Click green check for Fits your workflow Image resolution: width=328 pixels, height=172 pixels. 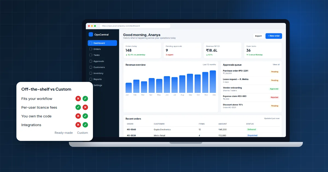[x=85, y=99]
